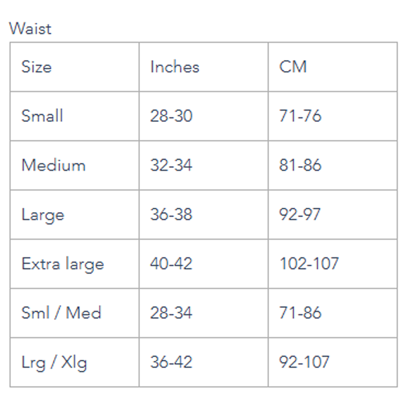Click the 32-34 inches cell
408x408 pixels.
pos(171,166)
